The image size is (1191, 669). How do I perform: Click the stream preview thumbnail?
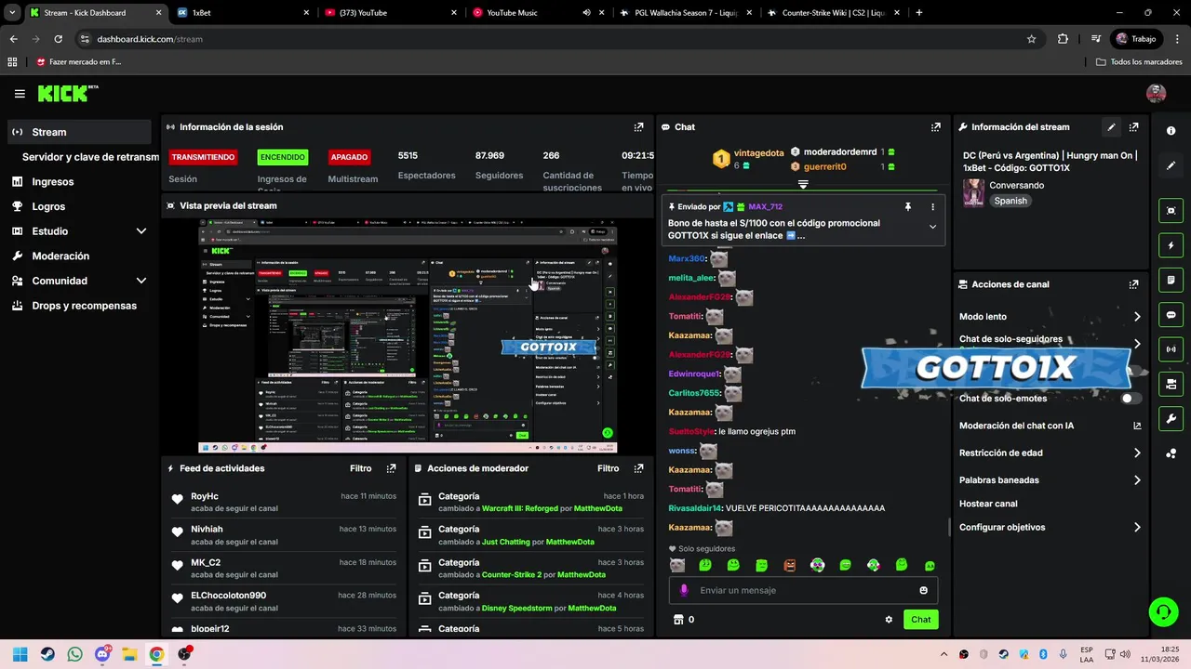tap(408, 336)
